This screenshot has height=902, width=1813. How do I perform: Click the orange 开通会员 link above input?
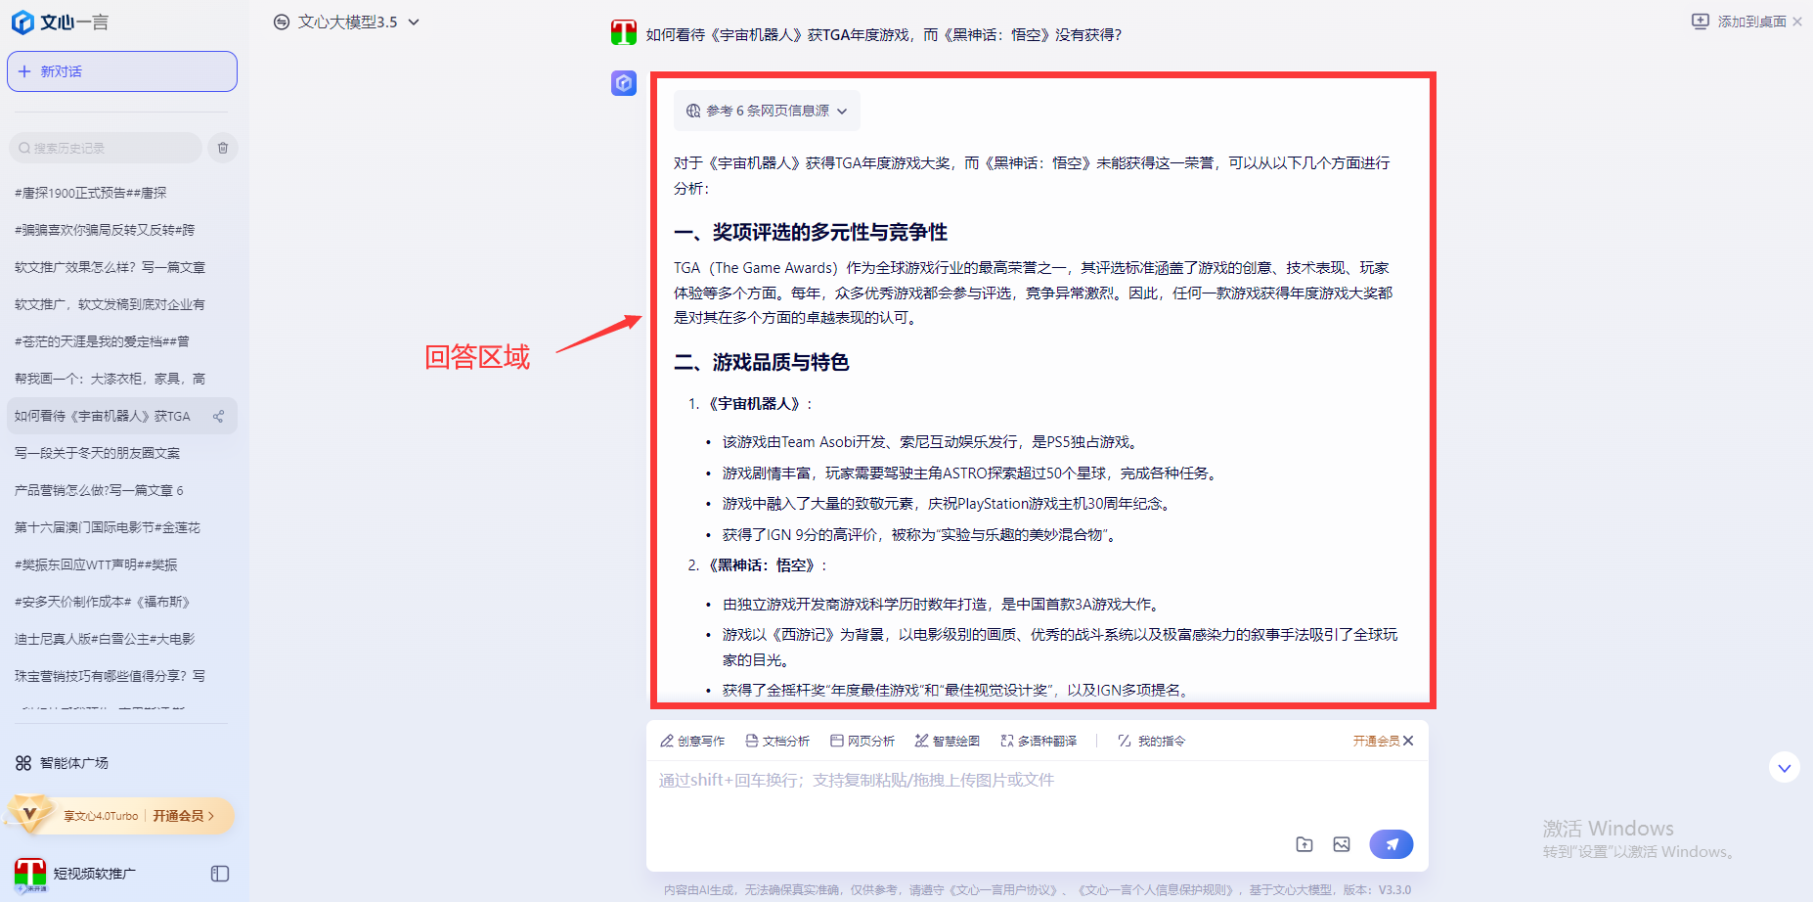(1376, 741)
